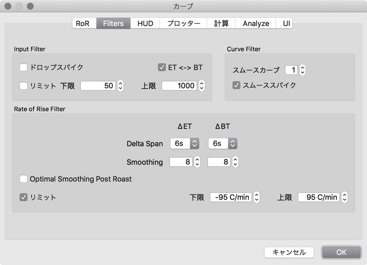Close the カーブ dialog window
Viewport: 367px width, 265px height.
(x=8, y=6)
